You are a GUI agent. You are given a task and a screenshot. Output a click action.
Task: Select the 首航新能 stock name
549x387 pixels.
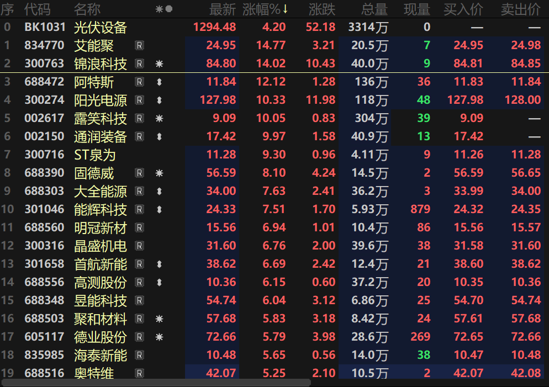point(101,264)
